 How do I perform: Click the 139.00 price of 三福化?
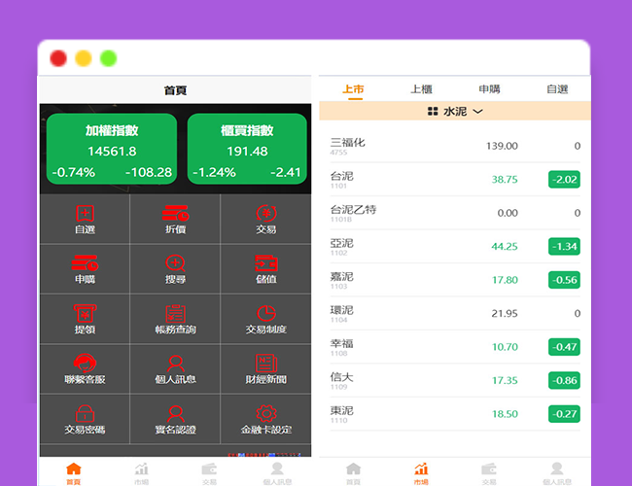(x=502, y=146)
